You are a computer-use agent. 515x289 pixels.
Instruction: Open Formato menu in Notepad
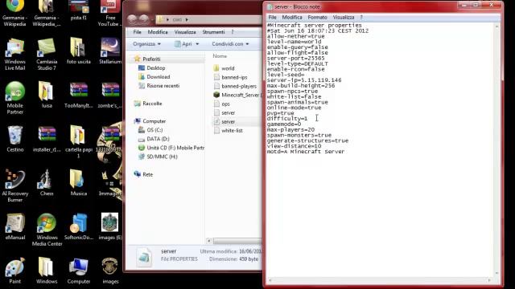point(317,17)
